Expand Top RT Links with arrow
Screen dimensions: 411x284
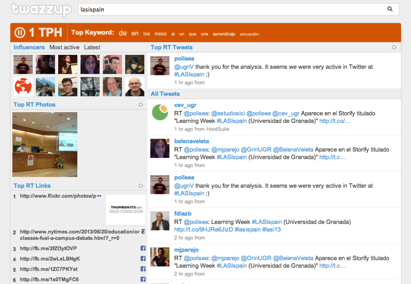[141, 186]
